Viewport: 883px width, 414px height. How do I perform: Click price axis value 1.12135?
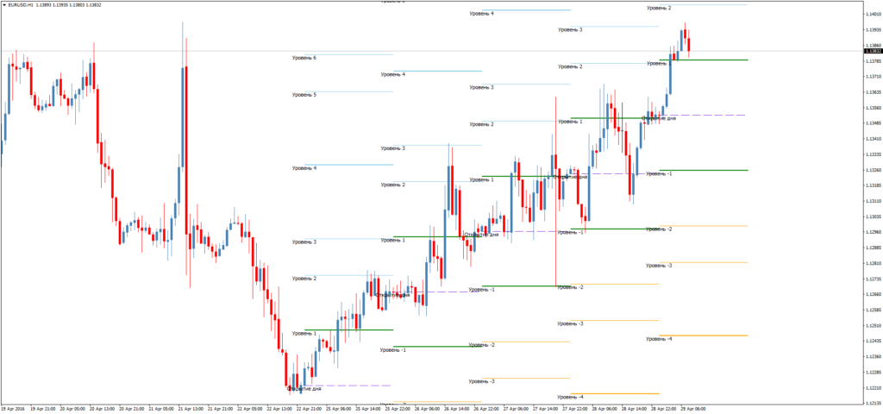click(874, 404)
